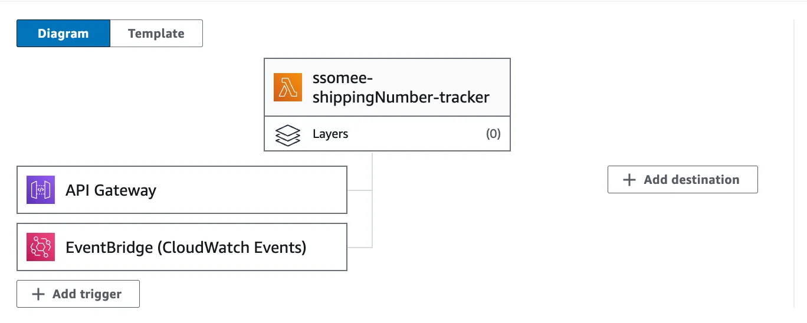Click the Layers count (0)
Viewport: 807px width, 323px height.
tap(493, 134)
